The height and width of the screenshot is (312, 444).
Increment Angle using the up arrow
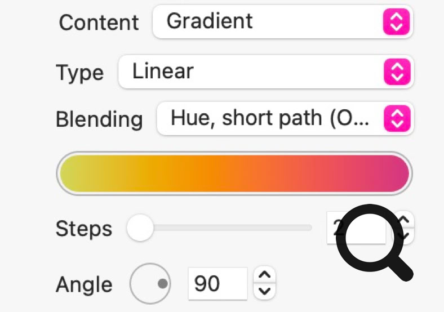pyautogui.click(x=265, y=275)
